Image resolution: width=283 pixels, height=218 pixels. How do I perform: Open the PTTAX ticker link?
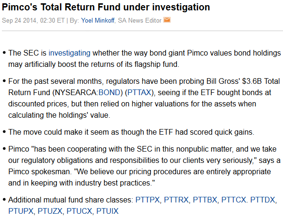139,92
